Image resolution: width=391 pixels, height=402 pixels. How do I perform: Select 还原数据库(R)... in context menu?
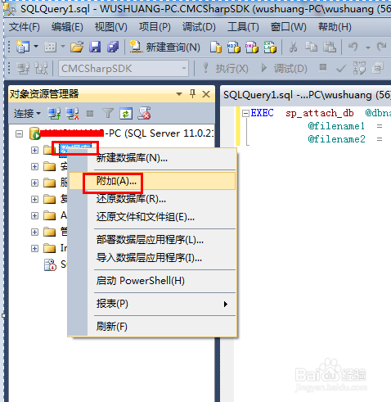(151, 199)
